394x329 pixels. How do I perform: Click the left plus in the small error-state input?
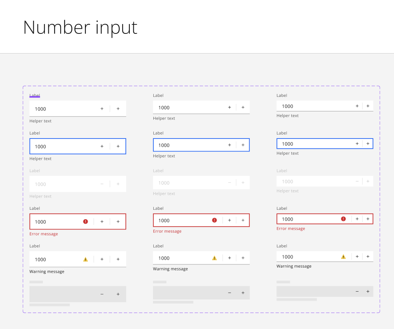(357, 219)
